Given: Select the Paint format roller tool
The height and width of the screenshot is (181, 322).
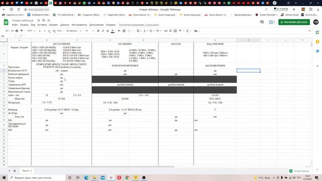Looking at the screenshot, I should click(22, 31).
